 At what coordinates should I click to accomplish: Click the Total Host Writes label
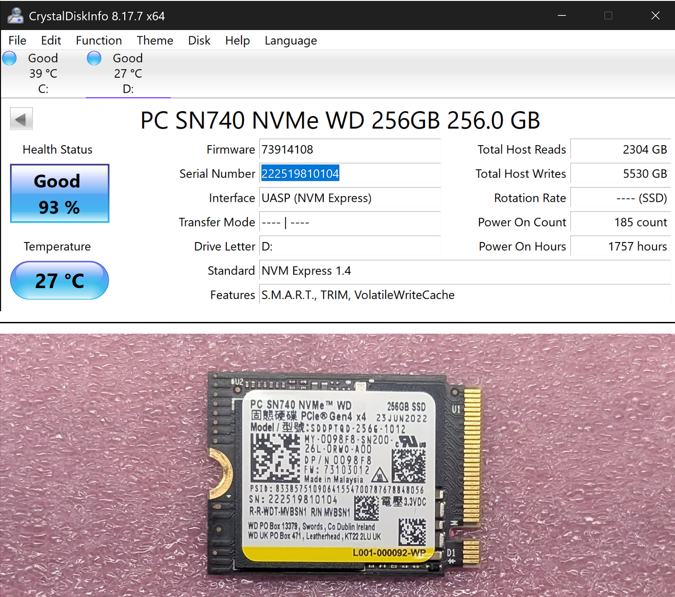[521, 174]
